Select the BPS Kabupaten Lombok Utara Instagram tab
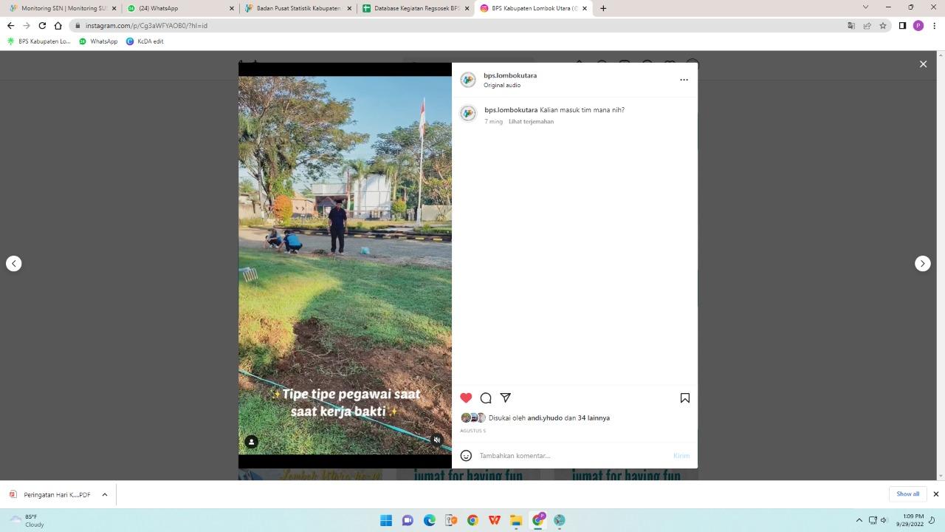 pos(533,8)
